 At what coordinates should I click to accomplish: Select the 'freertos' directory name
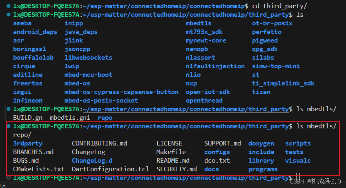click(x=28, y=83)
